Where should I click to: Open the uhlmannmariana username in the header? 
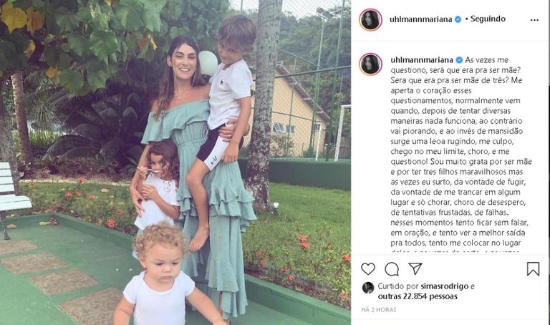pos(420,19)
